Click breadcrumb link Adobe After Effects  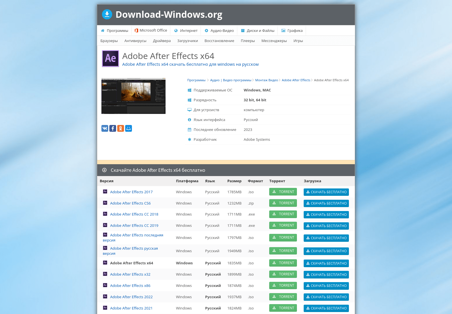[296, 80]
